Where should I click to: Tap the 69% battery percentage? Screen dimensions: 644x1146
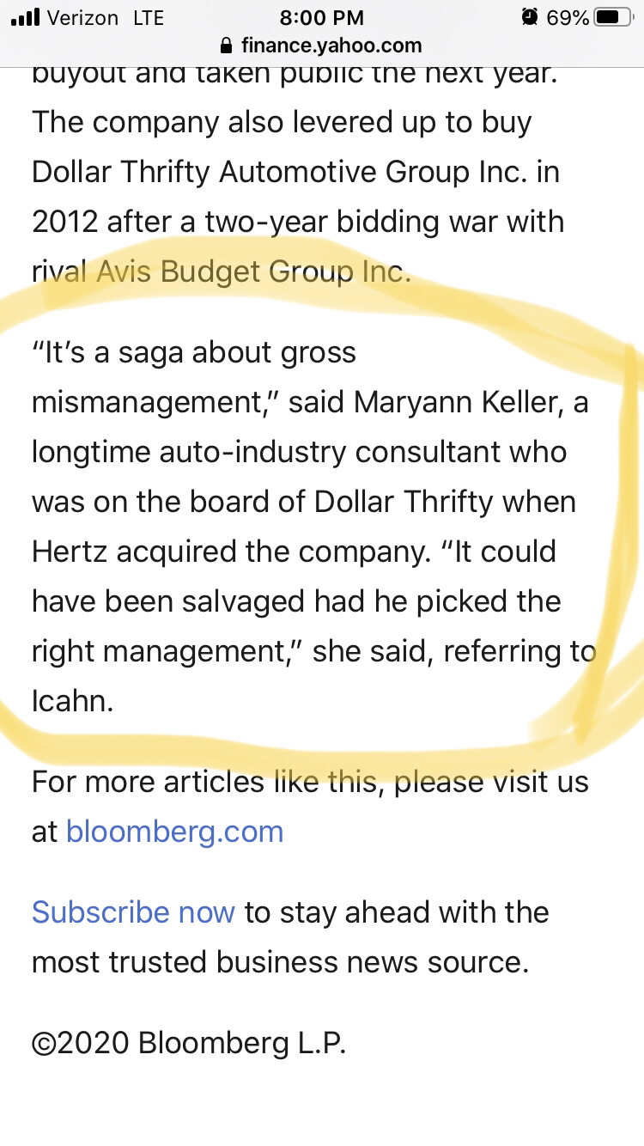pos(568,17)
